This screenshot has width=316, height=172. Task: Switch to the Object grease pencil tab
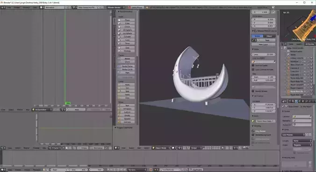pos(269,36)
